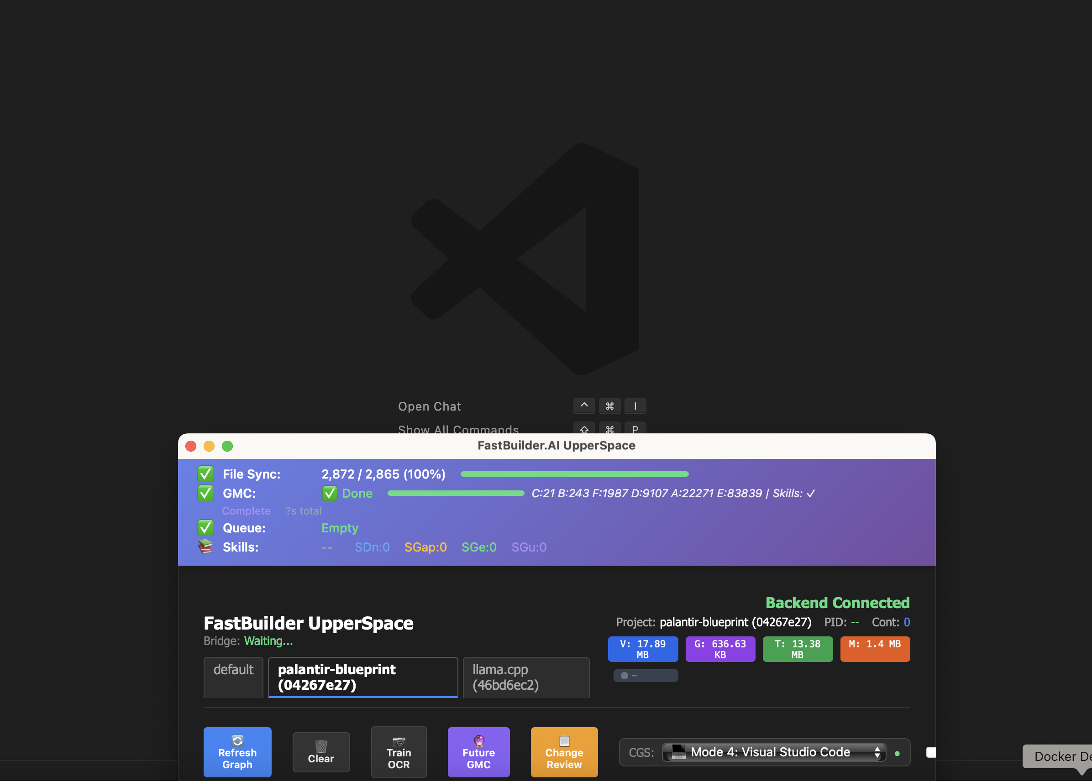Click the crystal ball icon on Future GMC
The height and width of the screenshot is (781, 1092).
pos(478,741)
